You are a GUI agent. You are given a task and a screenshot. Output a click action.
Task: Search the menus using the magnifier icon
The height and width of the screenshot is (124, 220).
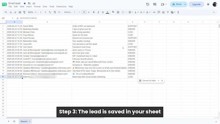tap(6, 12)
